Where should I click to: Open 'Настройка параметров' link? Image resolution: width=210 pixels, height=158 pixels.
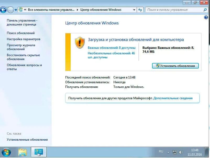[x=24, y=39]
